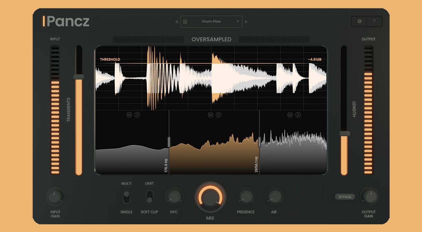Viewport: 422px width, 232px height.
Task: Click the -4.61dB threshold value
Action: [x=315, y=59]
